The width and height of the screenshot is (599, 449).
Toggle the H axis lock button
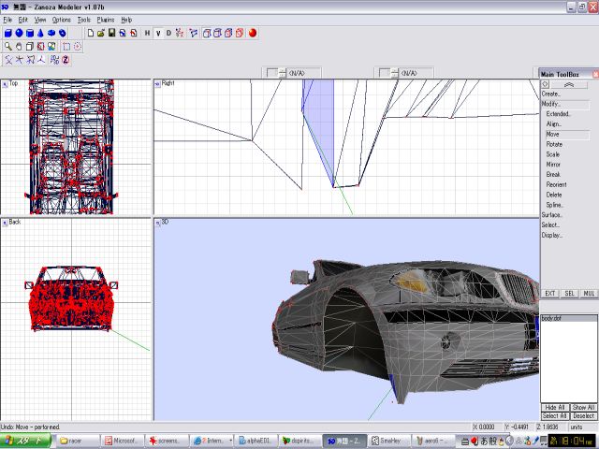point(147,33)
